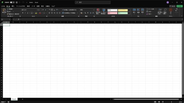The image size is (184, 103).
Task: Toggle middle vertical alignment
Action: click(x=52, y=10)
